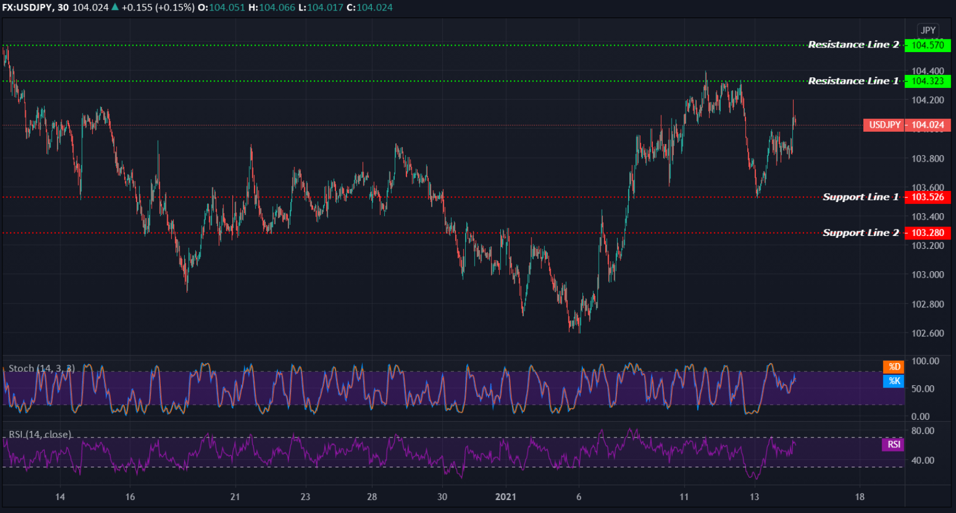The width and height of the screenshot is (956, 513).
Task: Click the purple RSI label tag
Action: coord(893,444)
